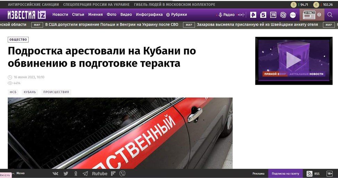Share via VK icon
This screenshot has width=338, height=178.
(x=56, y=173)
